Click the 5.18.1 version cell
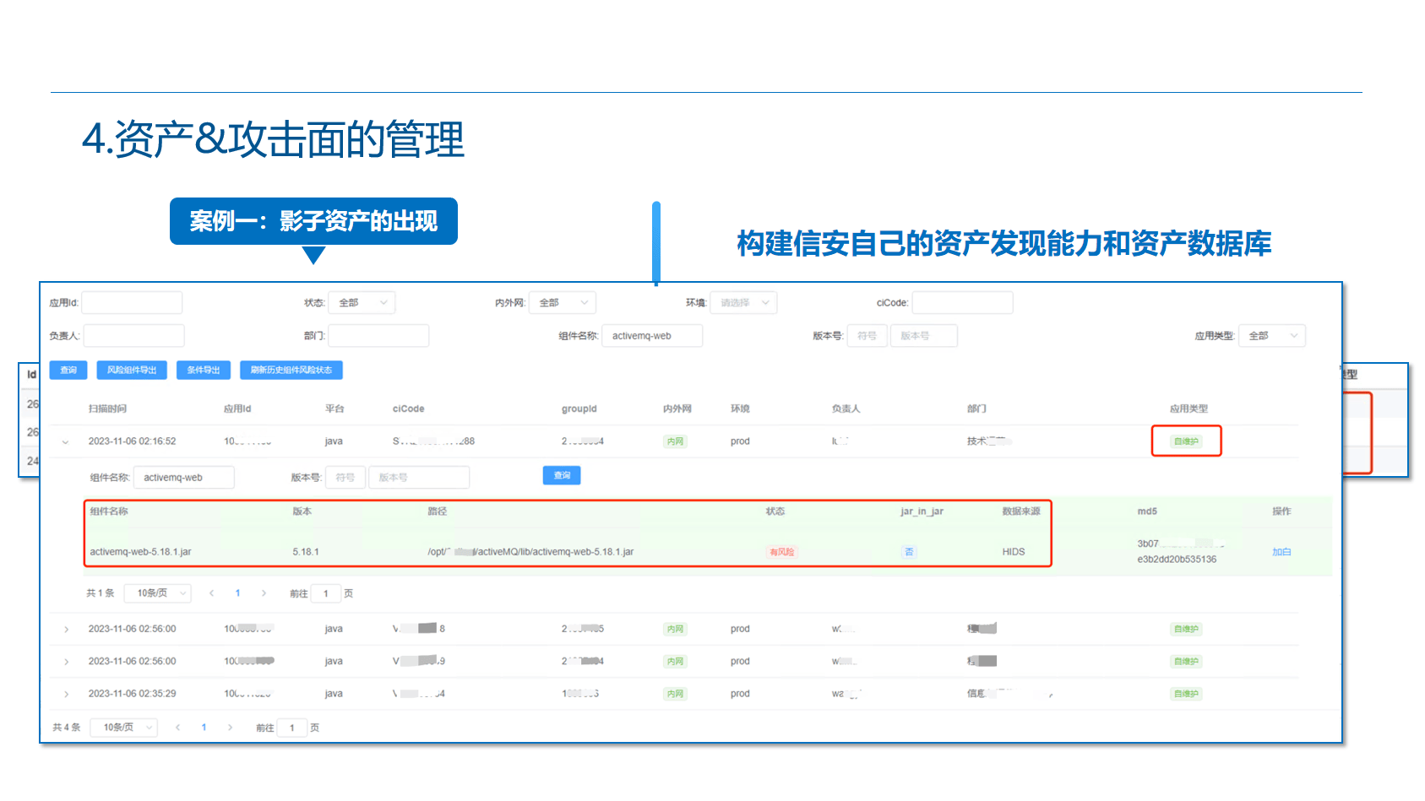Viewport: 1425px width, 801px height. [306, 551]
